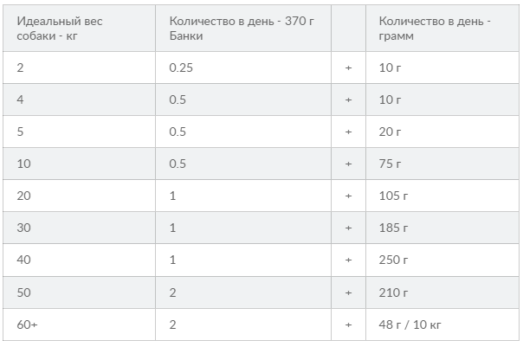Select the 20 г cell
523x347 pixels.
tap(442, 132)
